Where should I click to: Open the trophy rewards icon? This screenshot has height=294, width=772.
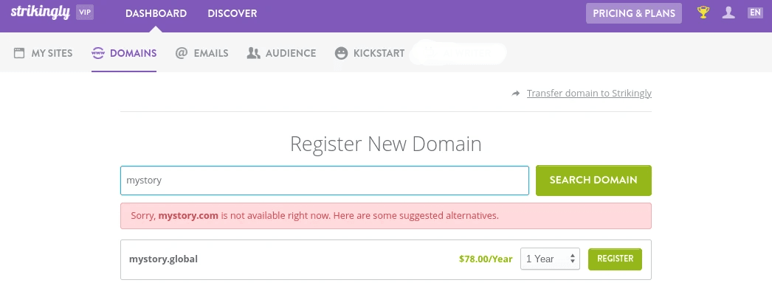pos(703,13)
